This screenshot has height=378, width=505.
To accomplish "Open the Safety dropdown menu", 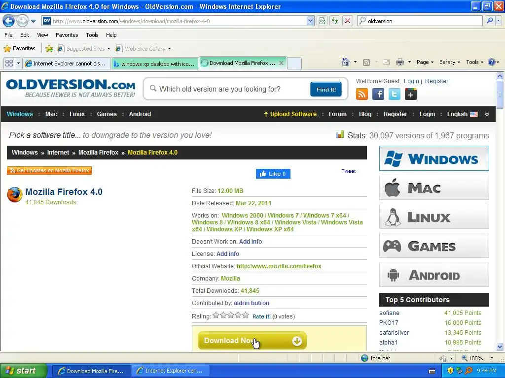I will [x=450, y=62].
